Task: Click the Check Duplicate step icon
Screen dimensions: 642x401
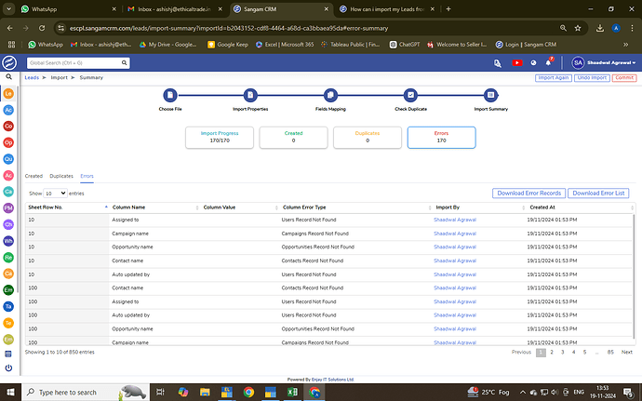Action: pyautogui.click(x=410, y=96)
